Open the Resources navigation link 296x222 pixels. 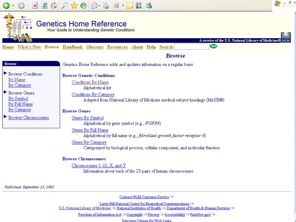[117, 47]
